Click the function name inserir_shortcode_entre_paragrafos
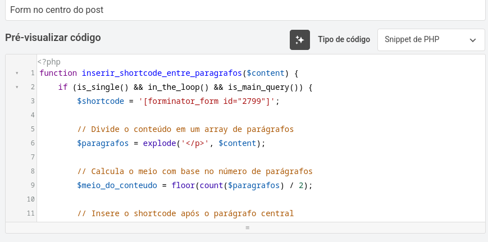Image resolution: width=488 pixels, height=242 pixels. point(162,74)
